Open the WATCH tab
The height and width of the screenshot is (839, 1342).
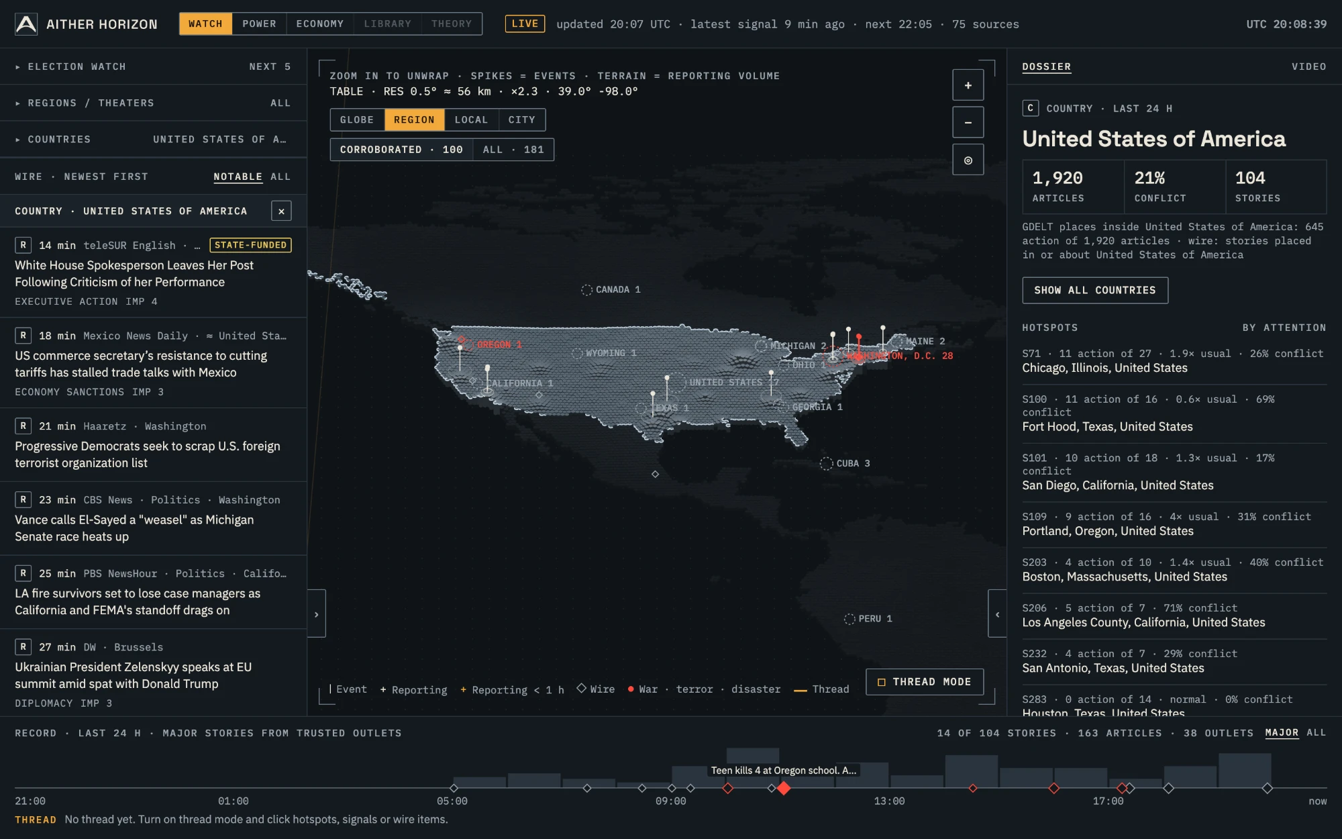205,23
